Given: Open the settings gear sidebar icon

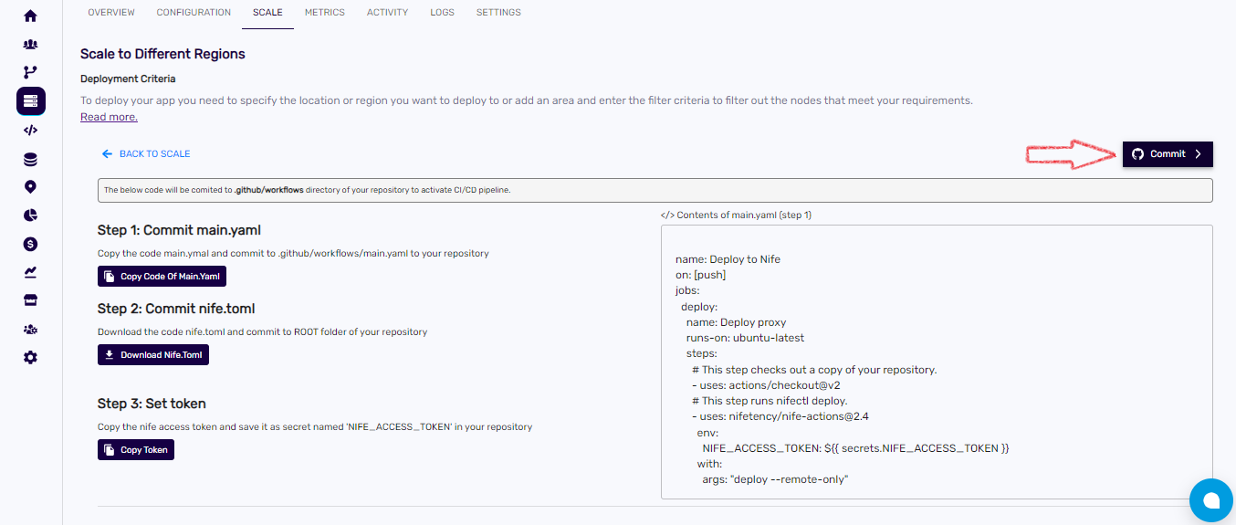Looking at the screenshot, I should pyautogui.click(x=30, y=357).
